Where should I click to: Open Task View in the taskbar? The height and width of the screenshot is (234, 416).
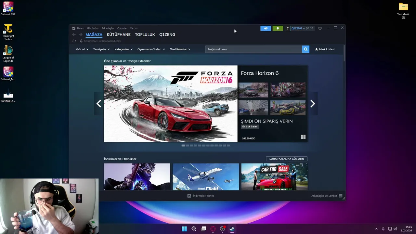(x=203, y=229)
